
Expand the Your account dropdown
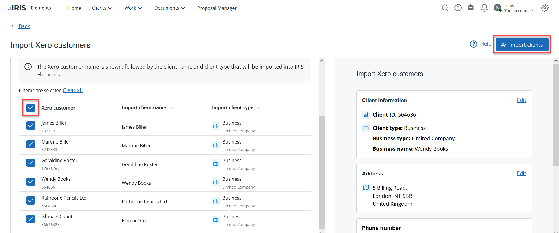(519, 11)
